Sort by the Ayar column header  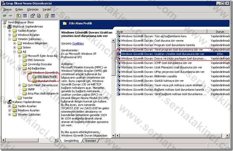click(161, 32)
